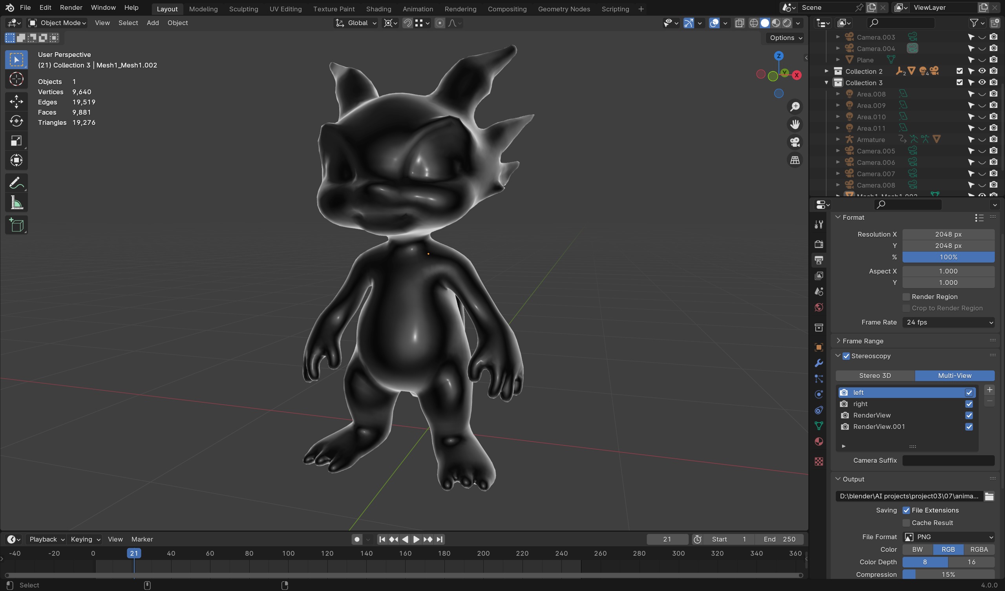1005x591 pixels.
Task: Disable File Extensions checkbox
Action: click(x=906, y=510)
